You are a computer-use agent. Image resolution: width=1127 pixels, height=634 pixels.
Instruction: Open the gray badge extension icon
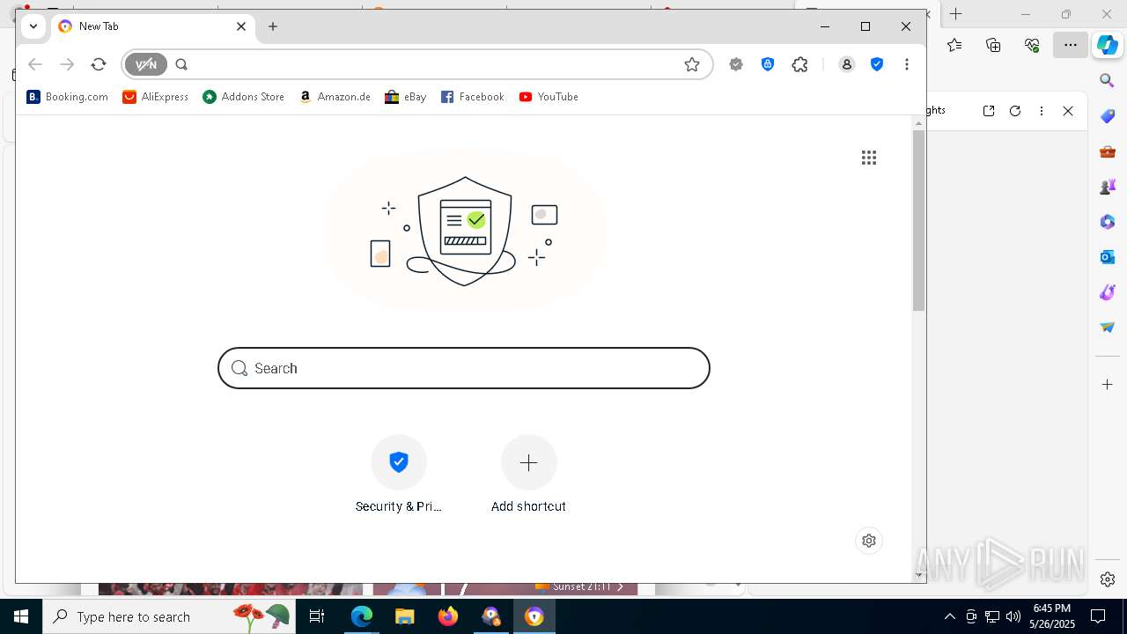coord(736,64)
